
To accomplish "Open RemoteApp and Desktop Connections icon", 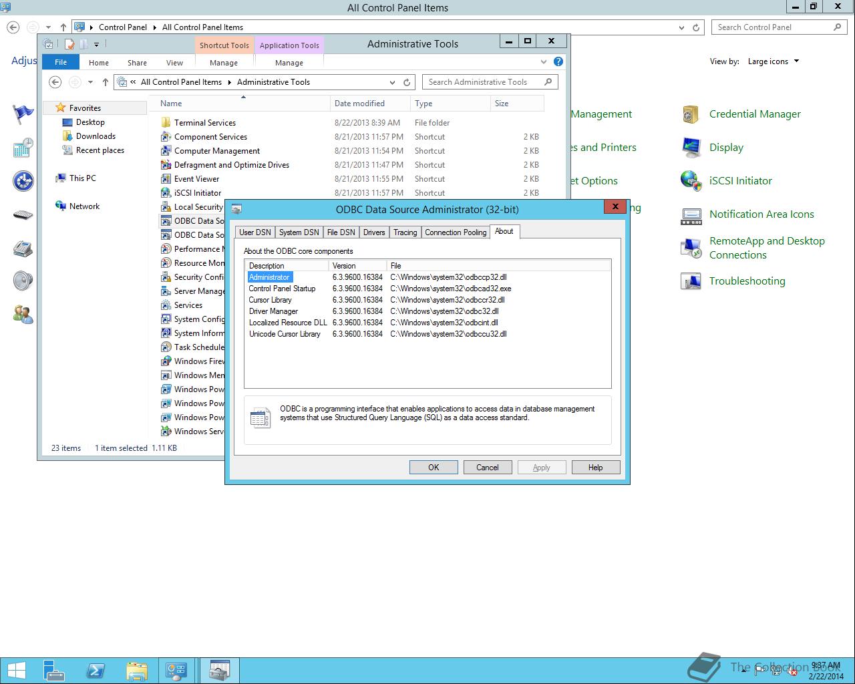I will click(x=691, y=248).
